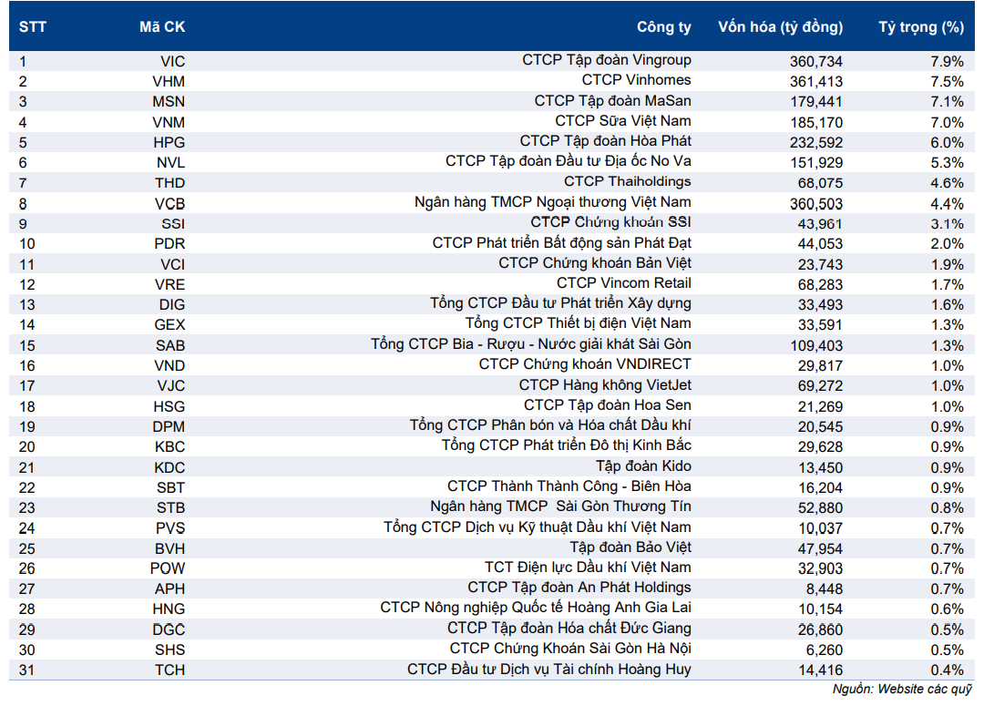Click the Nguồn: Website các quỹ note
Screen dimensions: 994x706
click(x=902, y=690)
